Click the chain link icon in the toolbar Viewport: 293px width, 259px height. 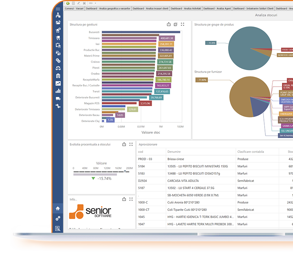[91, 3]
